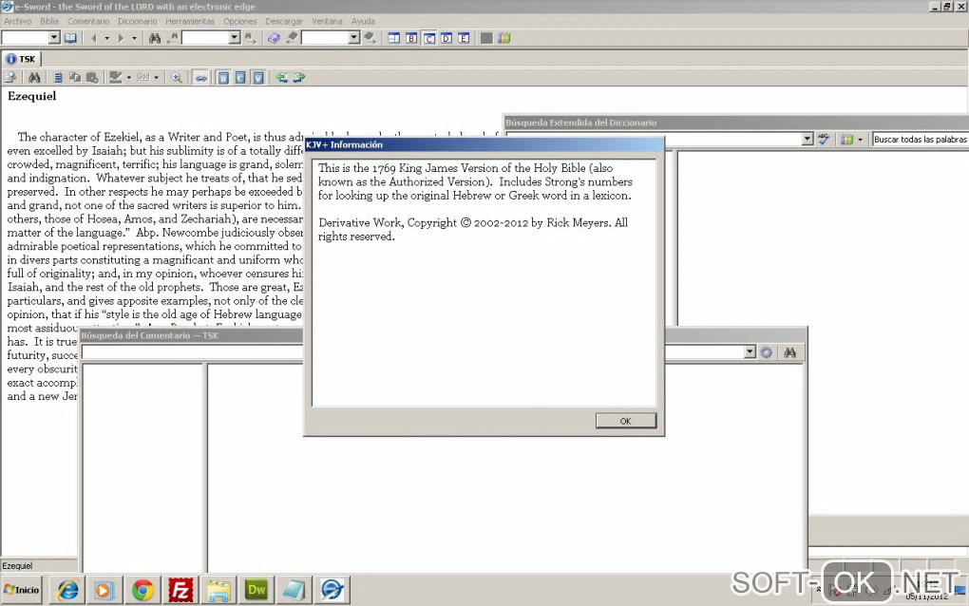Toggle the B book-level commentary button
Screen dimensions: 969x606
click(223, 78)
